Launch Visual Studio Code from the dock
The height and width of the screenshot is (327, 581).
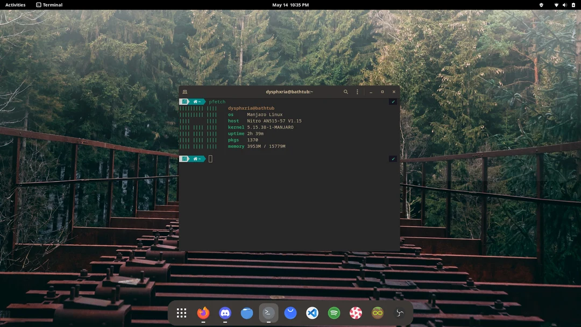(x=312, y=312)
